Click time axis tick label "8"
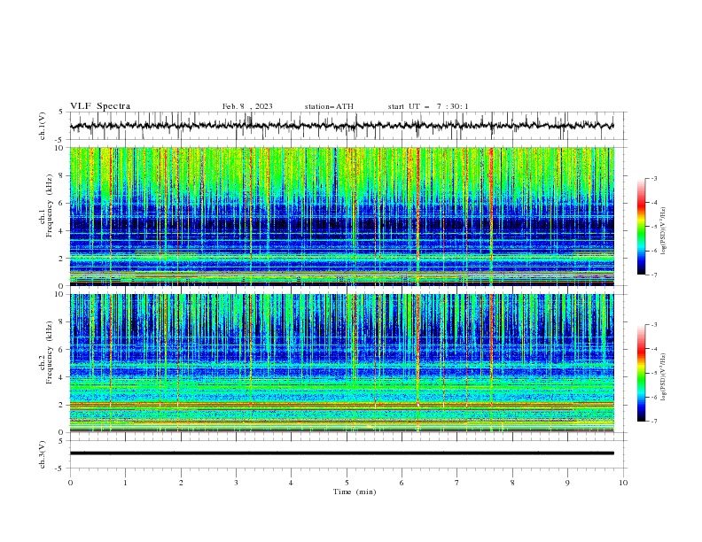The height and width of the screenshot is (542, 702). 512,483
